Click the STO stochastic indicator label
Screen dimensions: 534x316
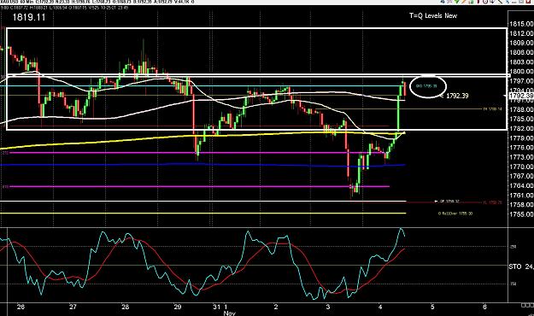(515, 266)
